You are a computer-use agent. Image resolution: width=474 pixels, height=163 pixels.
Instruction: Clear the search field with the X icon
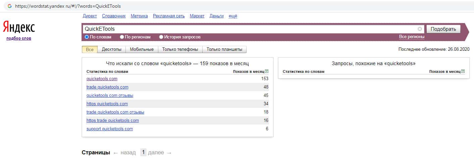tap(420, 29)
